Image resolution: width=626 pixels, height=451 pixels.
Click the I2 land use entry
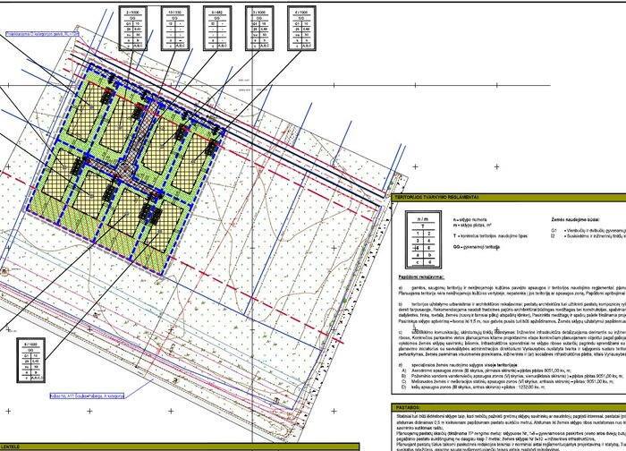(x=588, y=236)
